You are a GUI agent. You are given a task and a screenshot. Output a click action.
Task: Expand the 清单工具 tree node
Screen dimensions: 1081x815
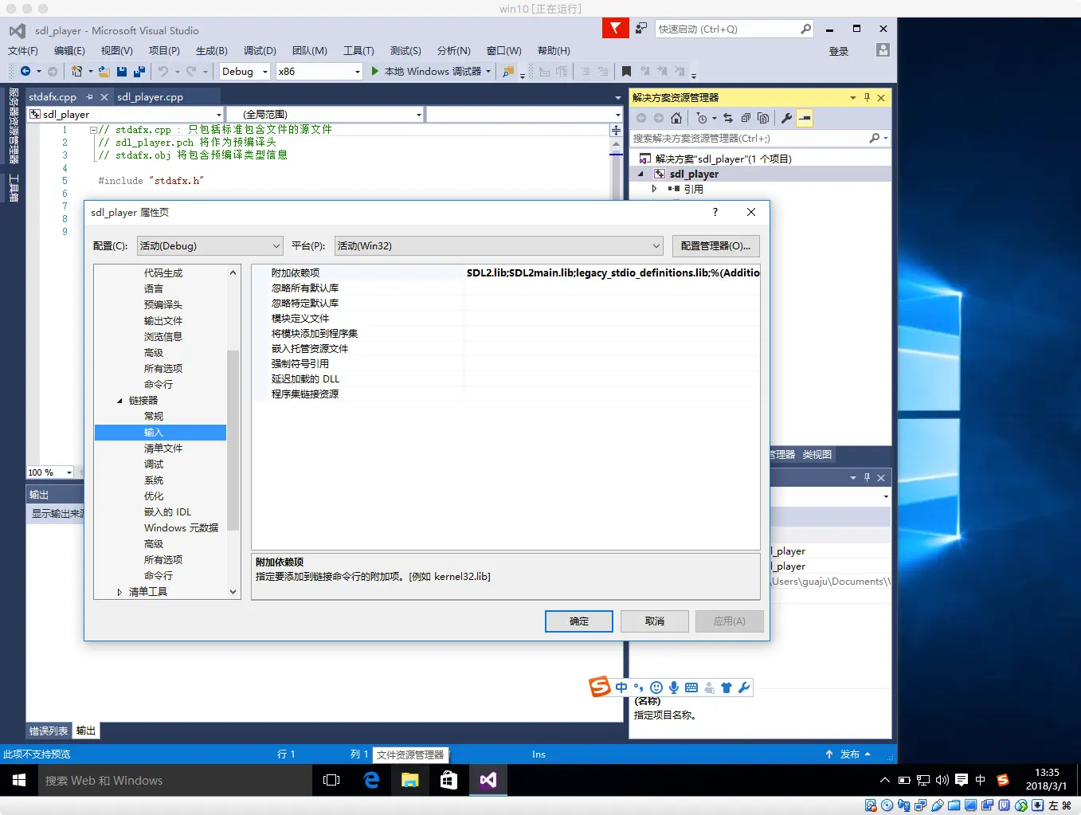(x=119, y=592)
